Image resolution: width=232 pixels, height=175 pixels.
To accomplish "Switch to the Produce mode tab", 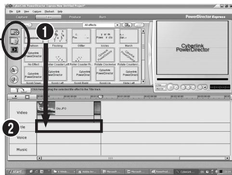I will pos(75,17).
